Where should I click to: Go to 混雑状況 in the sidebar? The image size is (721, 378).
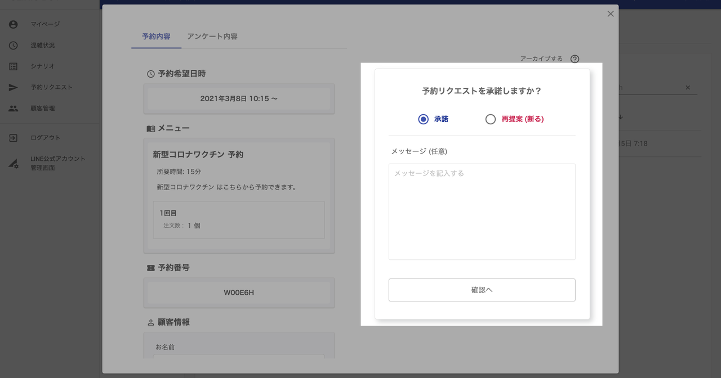pyautogui.click(x=43, y=46)
